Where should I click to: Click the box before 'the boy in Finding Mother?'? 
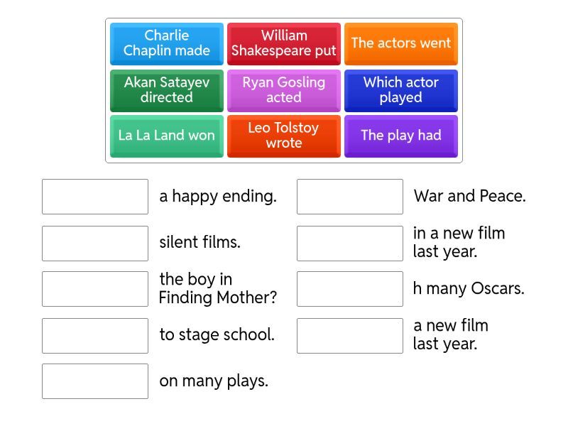point(95,289)
